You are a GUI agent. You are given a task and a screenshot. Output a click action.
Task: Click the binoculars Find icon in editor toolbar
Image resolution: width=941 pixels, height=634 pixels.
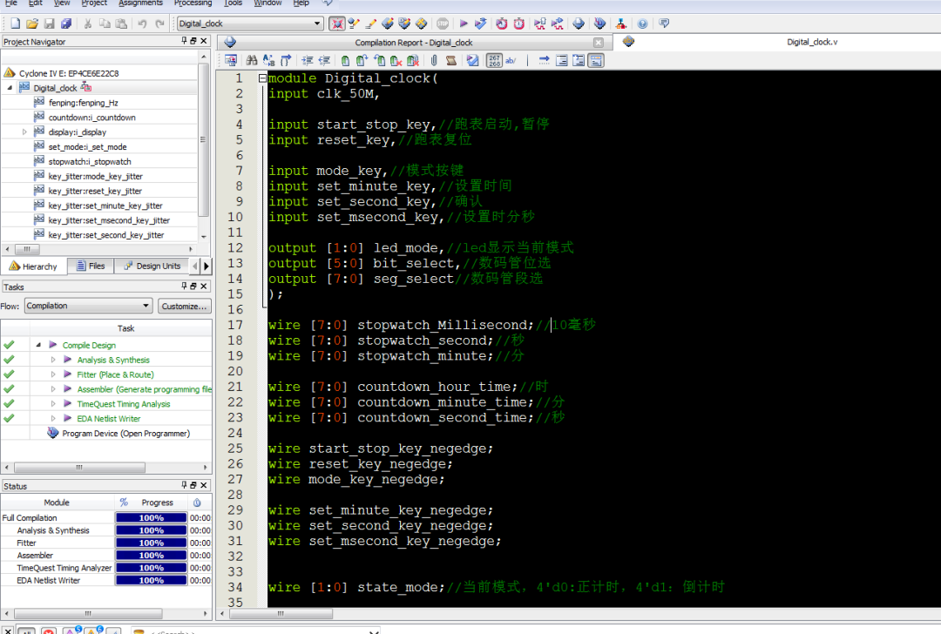click(252, 60)
